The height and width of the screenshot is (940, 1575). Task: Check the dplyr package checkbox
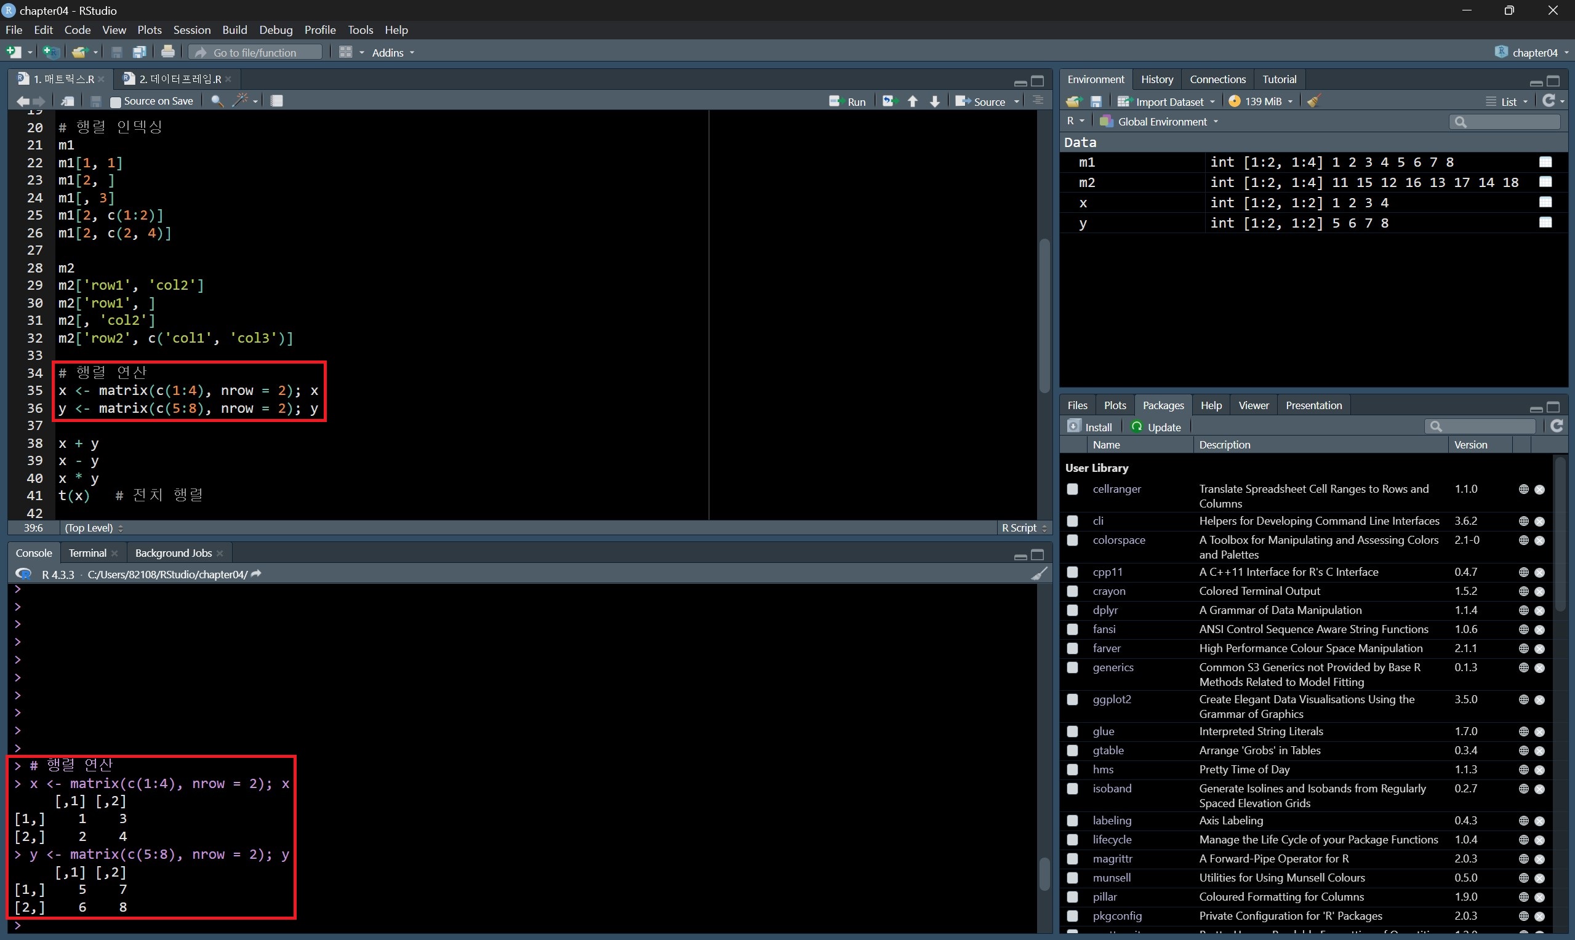click(x=1072, y=610)
